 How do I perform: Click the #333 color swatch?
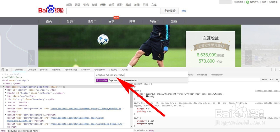[147, 97]
